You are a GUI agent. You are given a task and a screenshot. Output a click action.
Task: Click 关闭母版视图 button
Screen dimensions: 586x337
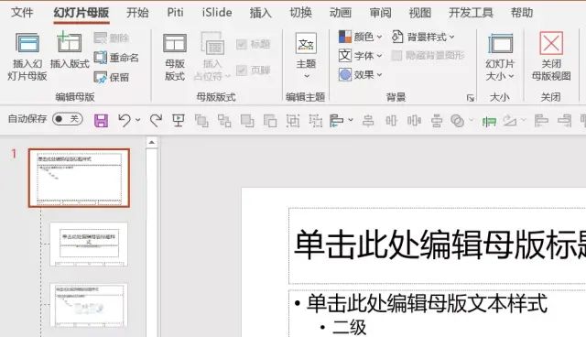coord(551,56)
